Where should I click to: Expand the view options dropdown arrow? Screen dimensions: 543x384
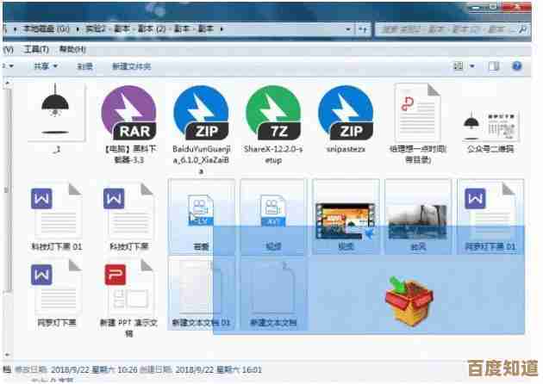(x=472, y=65)
